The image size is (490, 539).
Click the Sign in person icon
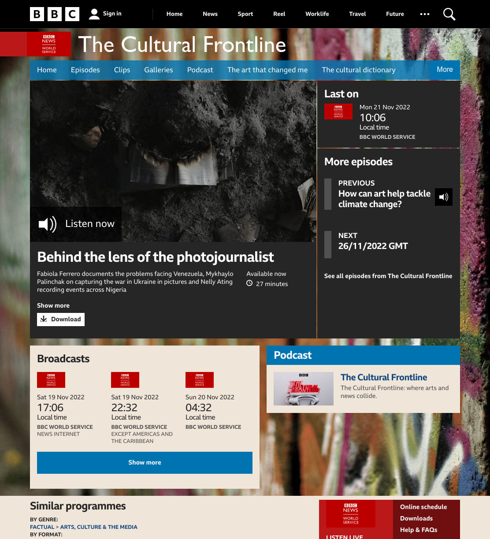94,14
